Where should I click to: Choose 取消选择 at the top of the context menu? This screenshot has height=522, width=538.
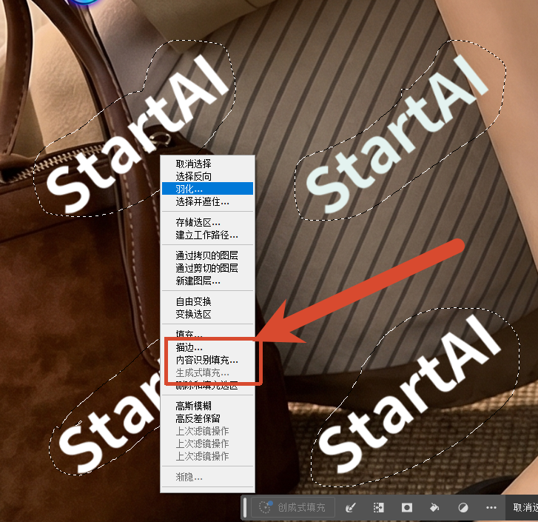[x=207, y=164]
